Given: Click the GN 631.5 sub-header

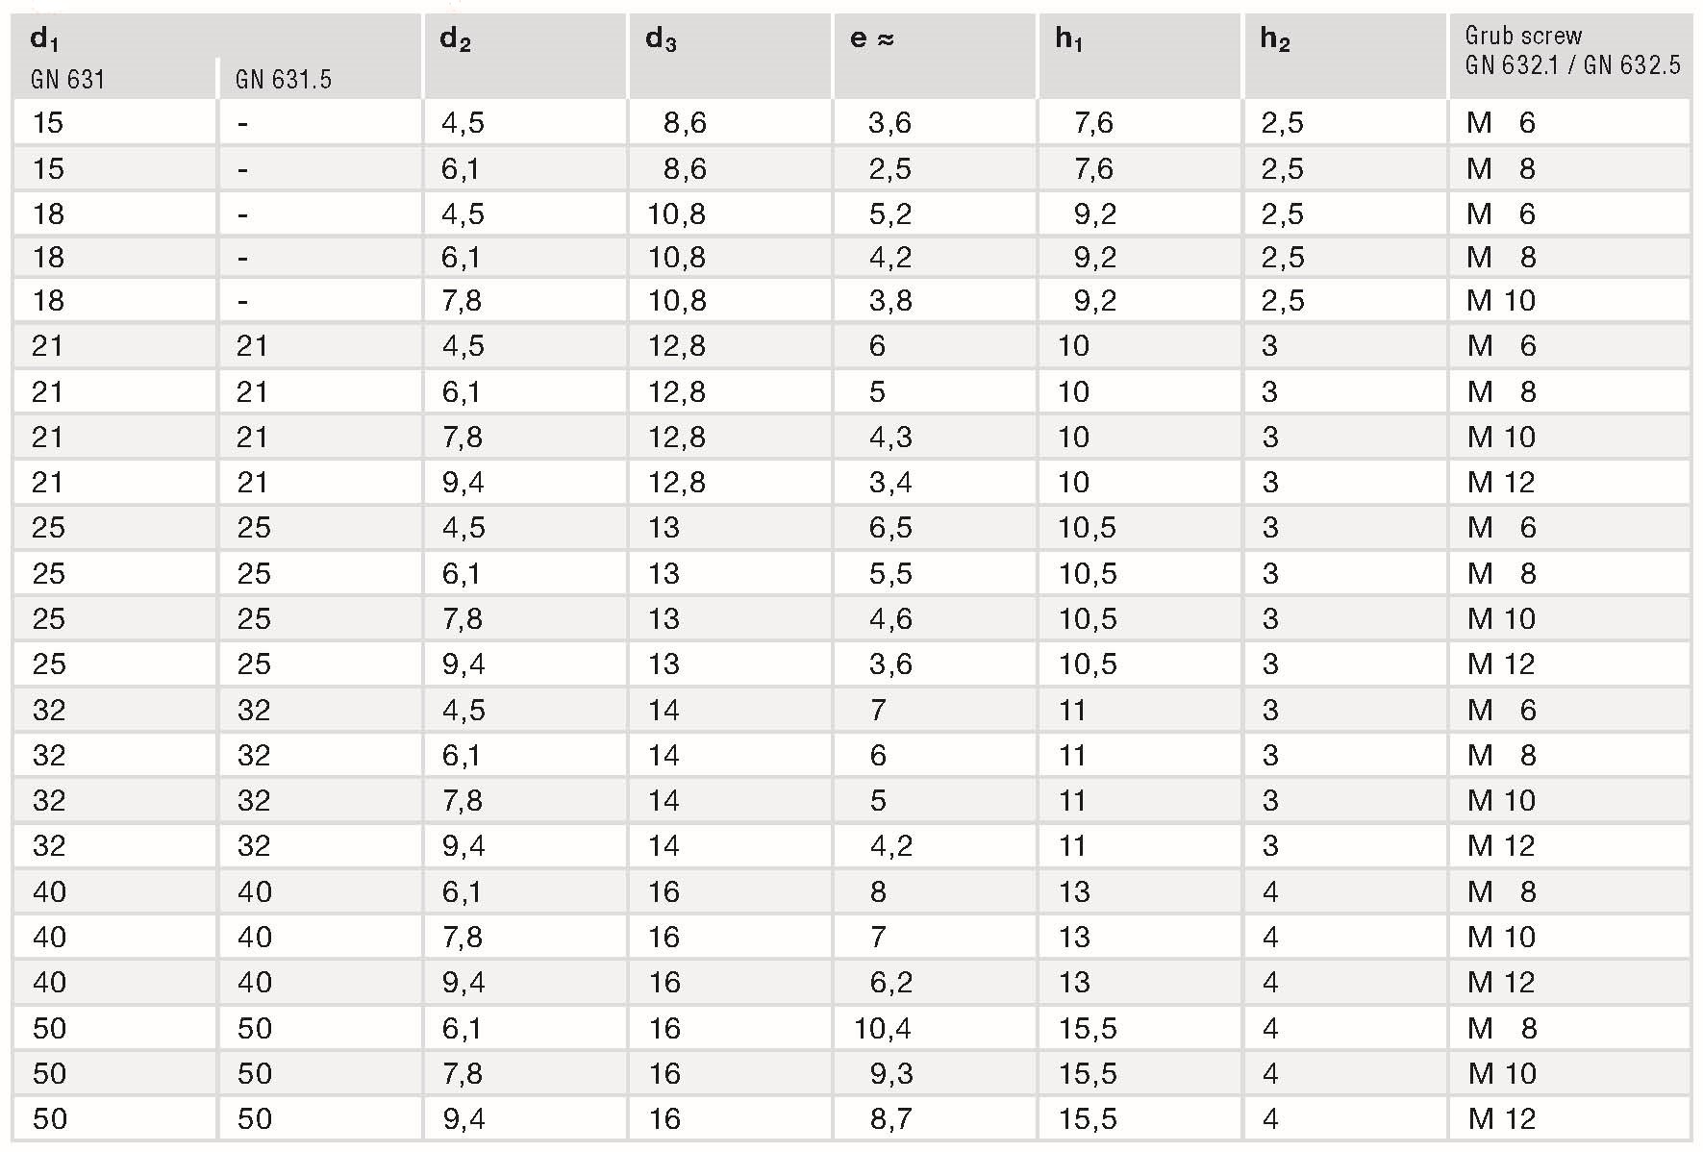Looking at the screenshot, I should (x=284, y=80).
